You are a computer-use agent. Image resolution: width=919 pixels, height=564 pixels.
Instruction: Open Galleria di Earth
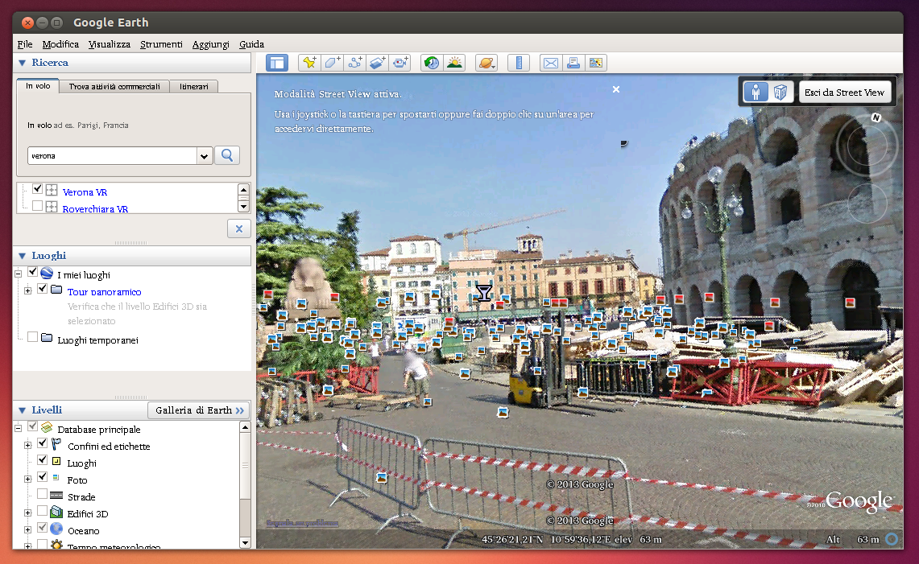199,410
